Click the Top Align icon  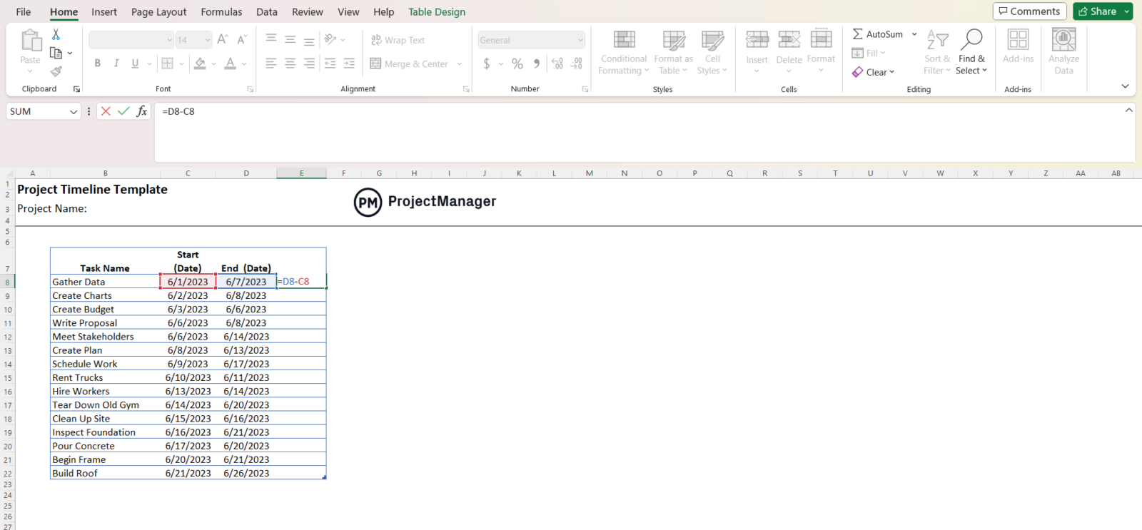click(271, 39)
